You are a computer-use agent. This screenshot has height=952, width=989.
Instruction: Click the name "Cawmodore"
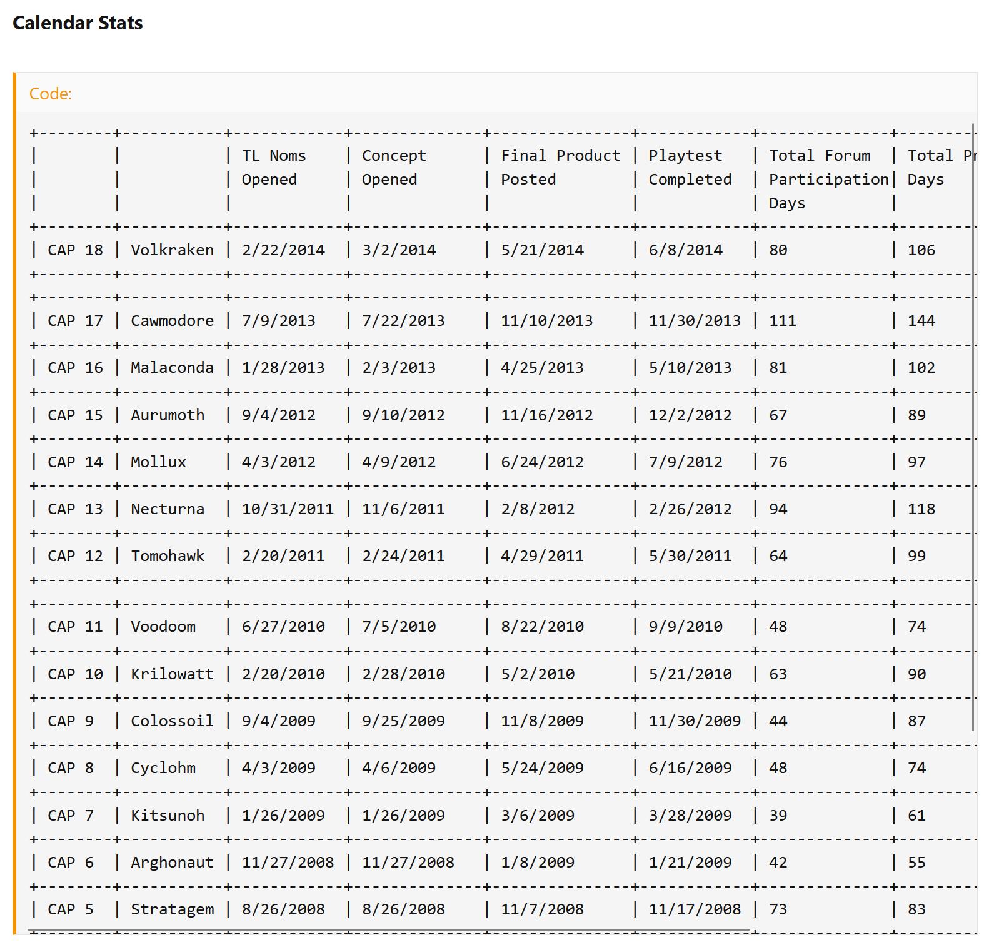tap(172, 321)
